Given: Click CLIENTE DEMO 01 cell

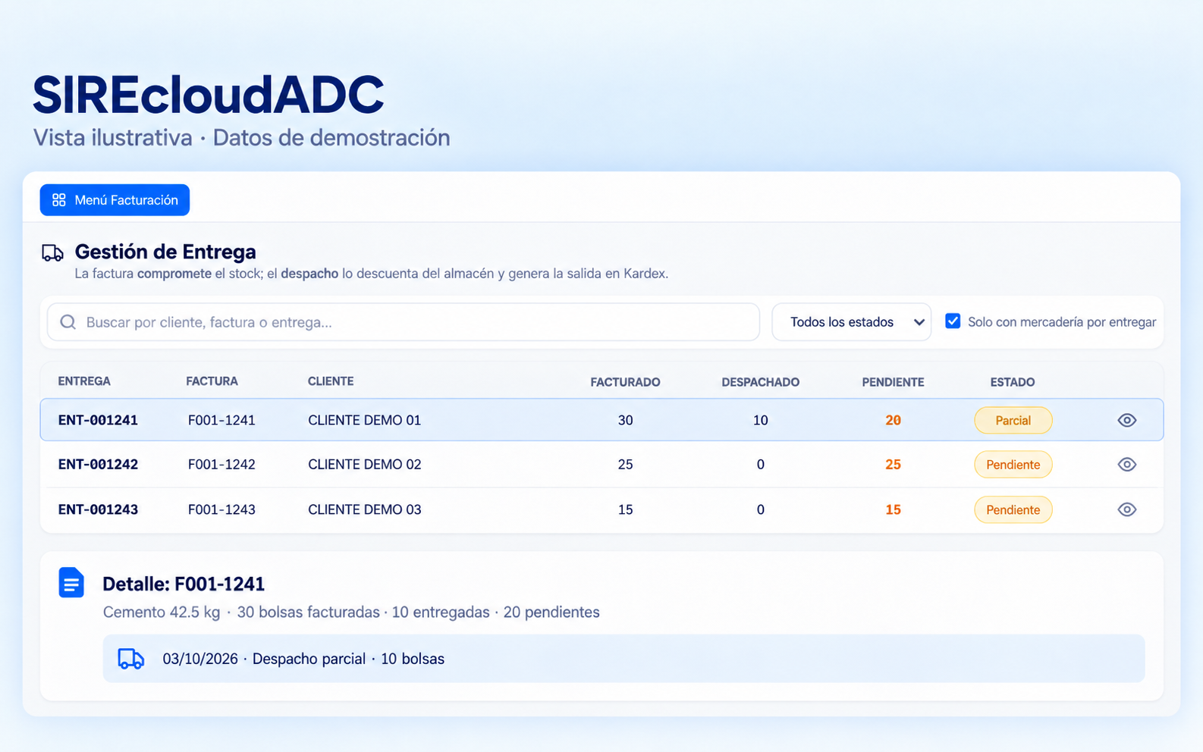Looking at the screenshot, I should (364, 420).
